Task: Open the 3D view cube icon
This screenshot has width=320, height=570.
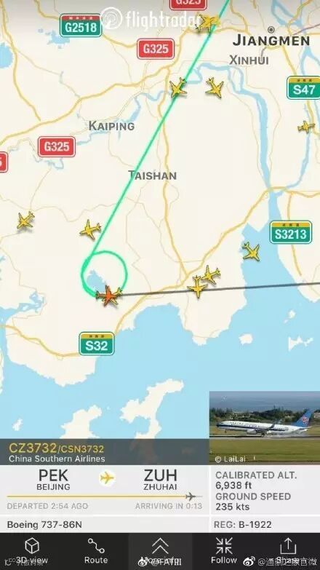Action: (31, 546)
